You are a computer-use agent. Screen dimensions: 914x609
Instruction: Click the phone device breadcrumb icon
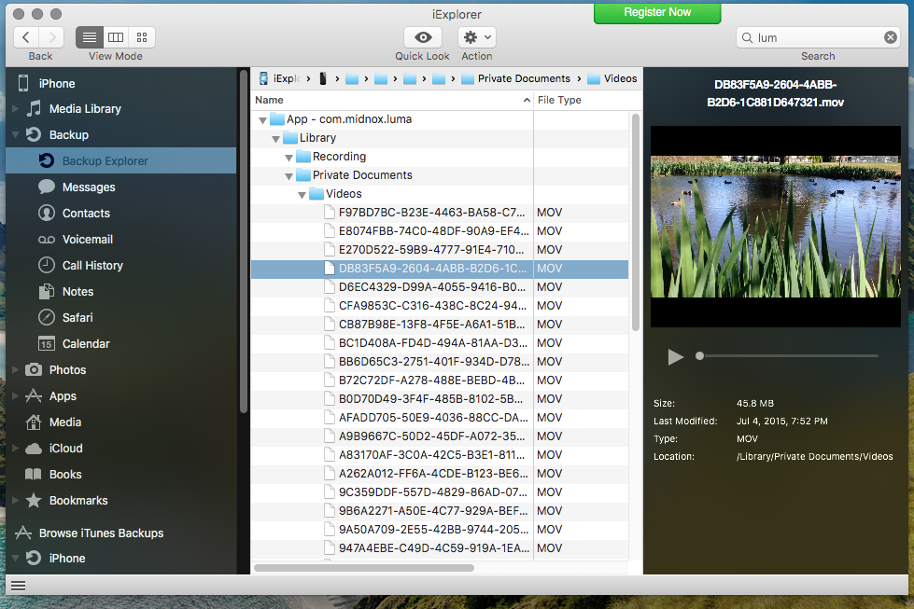point(323,78)
